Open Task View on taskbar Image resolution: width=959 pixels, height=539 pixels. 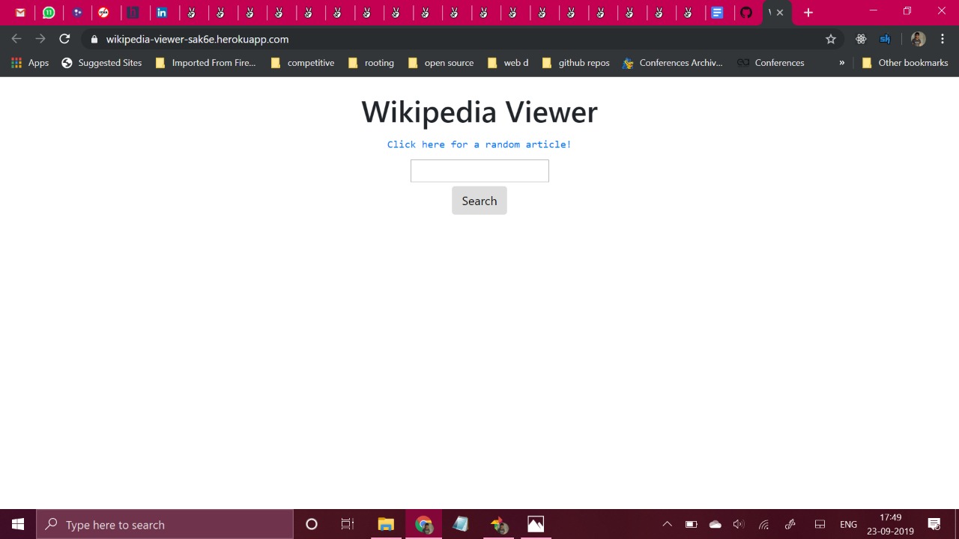tap(348, 525)
